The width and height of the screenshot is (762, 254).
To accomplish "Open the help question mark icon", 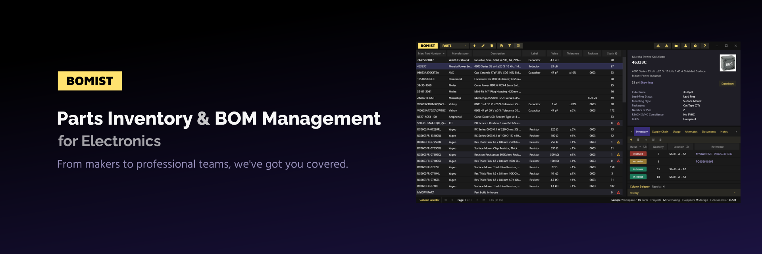I will coord(705,46).
